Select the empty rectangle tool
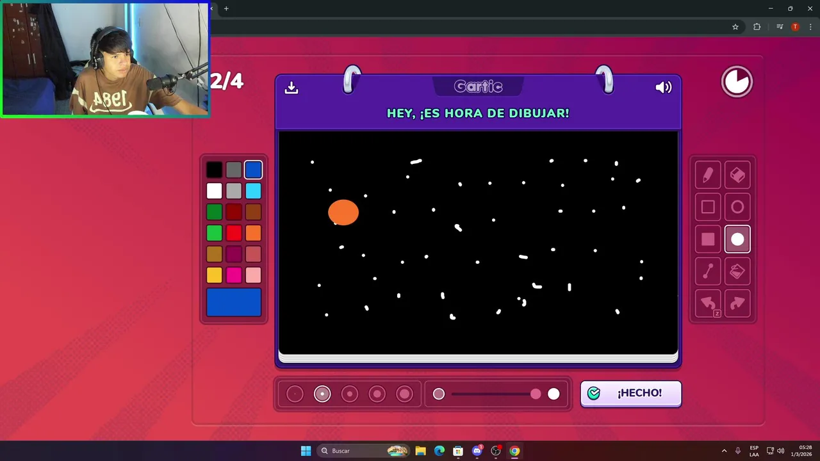The image size is (820, 461). pyautogui.click(x=708, y=207)
